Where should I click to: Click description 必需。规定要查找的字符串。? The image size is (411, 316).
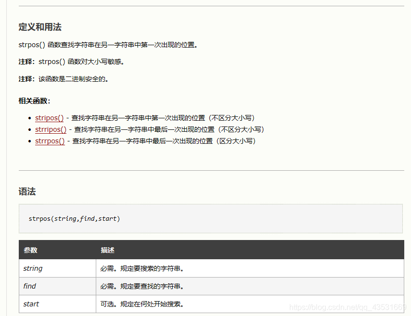pyautogui.click(x=142, y=286)
